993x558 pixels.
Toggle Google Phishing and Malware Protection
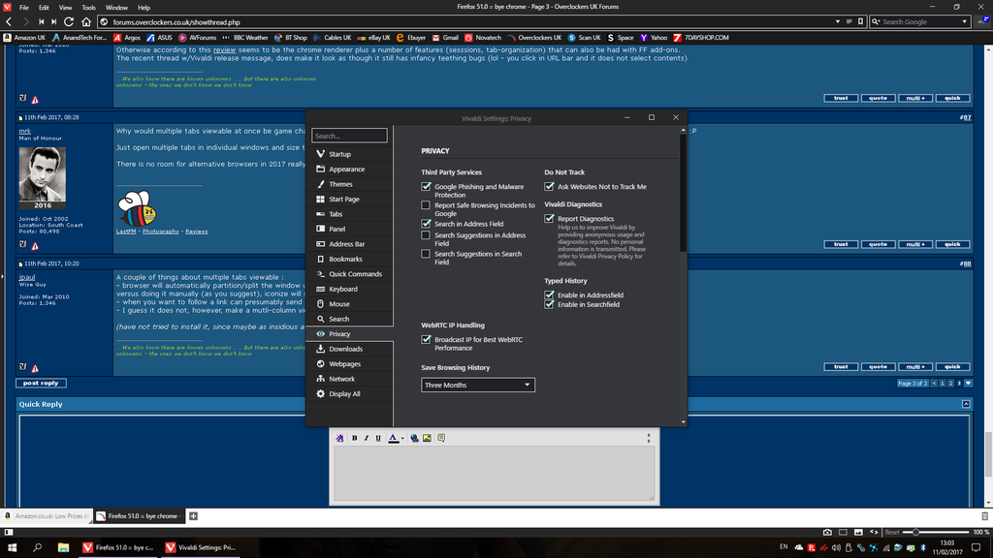[426, 187]
